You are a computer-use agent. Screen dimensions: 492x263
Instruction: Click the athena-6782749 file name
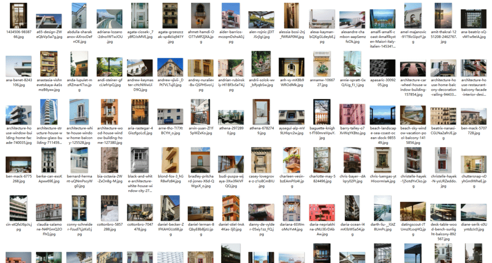(x=261, y=131)
